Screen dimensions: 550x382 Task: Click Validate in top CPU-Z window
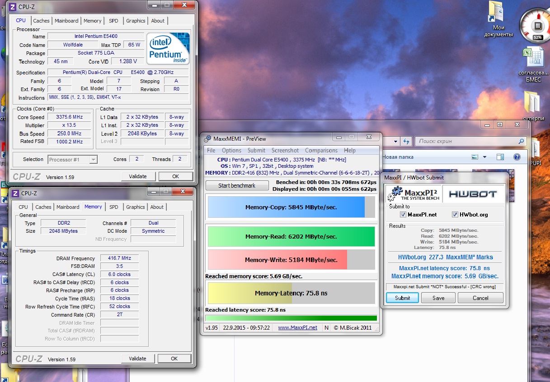coord(138,176)
